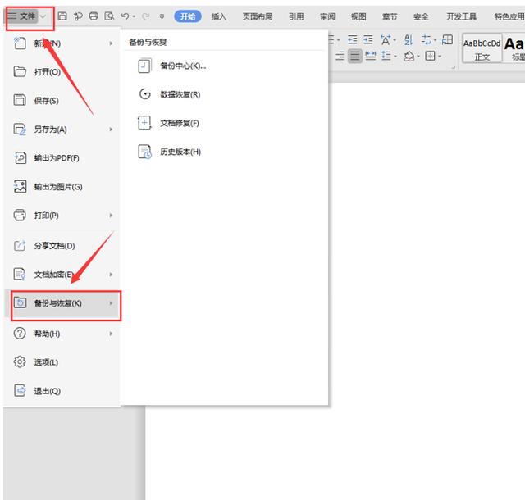Choose 历史版本(H) in submenu
525x500 pixels.
point(224,152)
